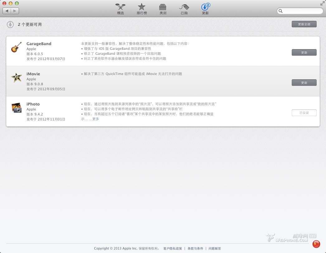Click 发布于 2012年03月07日 date
326x253 pixels.
click(x=46, y=59)
